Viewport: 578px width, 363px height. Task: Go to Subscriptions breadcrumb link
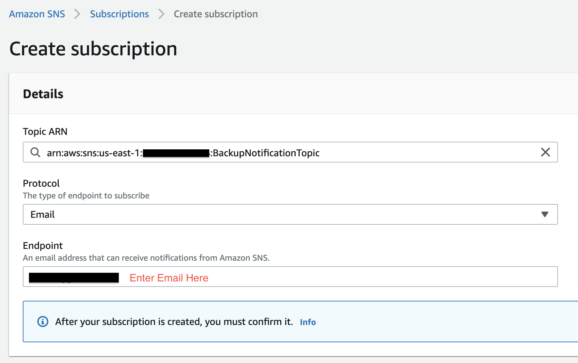119,14
